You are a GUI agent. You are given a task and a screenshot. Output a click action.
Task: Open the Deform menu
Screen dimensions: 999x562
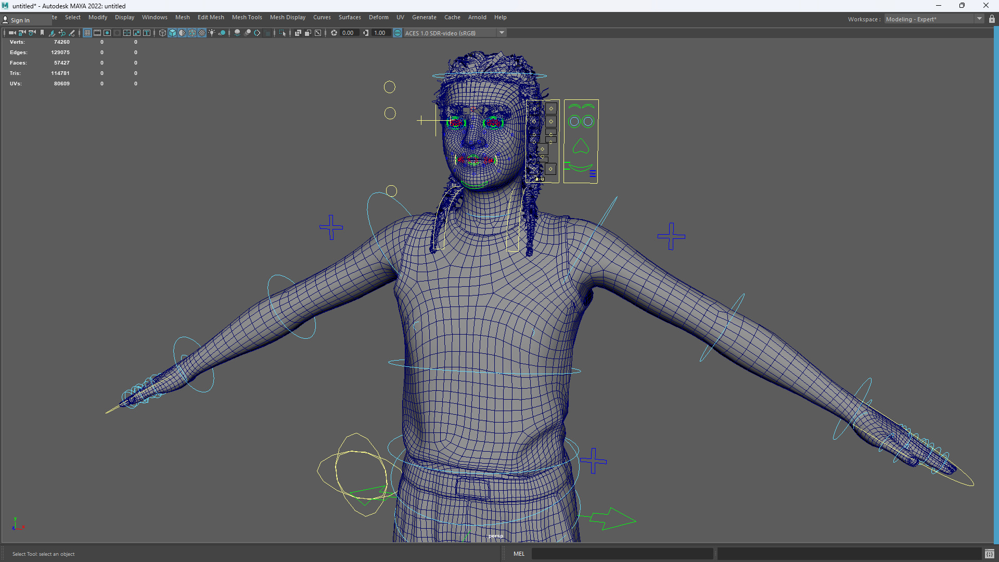coord(378,17)
